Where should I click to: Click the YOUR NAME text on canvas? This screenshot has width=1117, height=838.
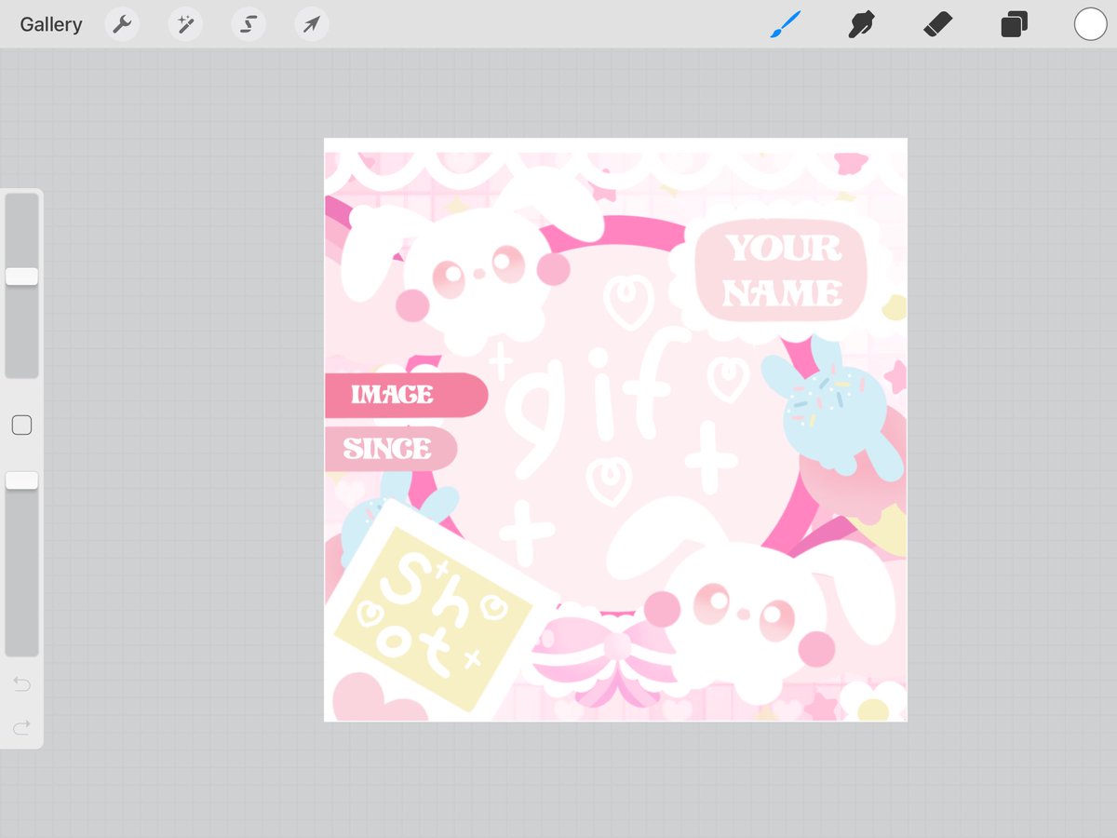coord(783,271)
